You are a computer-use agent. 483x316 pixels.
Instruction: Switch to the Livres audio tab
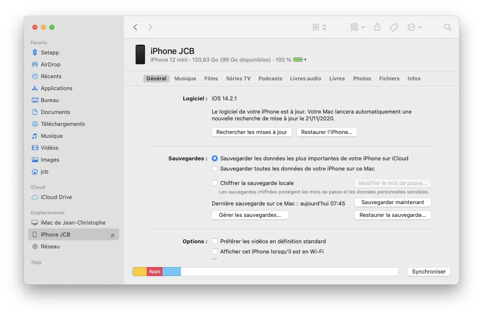306,79
